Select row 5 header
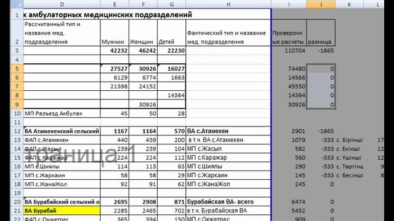Image resolution: width=394 pixels, height=221 pixels. click(x=17, y=68)
